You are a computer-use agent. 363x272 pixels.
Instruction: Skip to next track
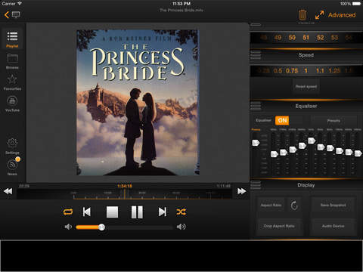click(x=163, y=212)
